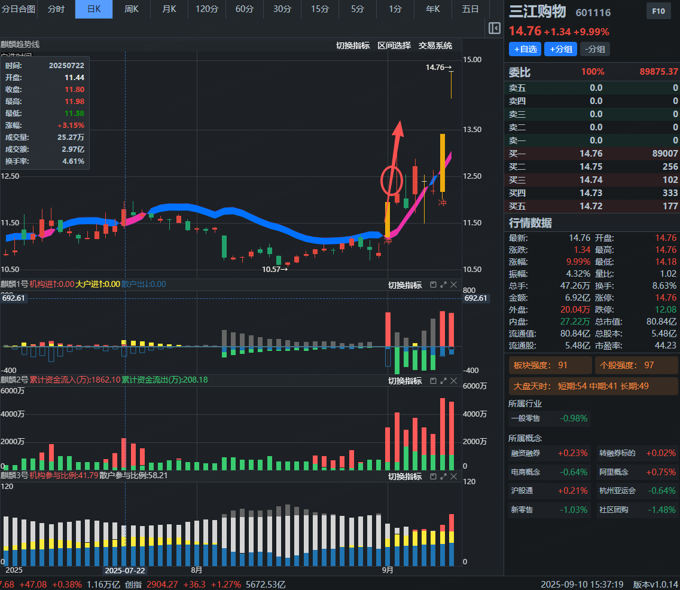Click the +分组 button

point(560,49)
